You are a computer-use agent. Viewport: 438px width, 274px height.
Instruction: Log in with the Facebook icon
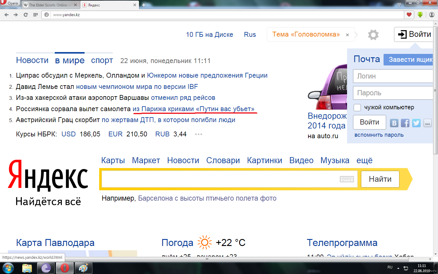click(405, 123)
